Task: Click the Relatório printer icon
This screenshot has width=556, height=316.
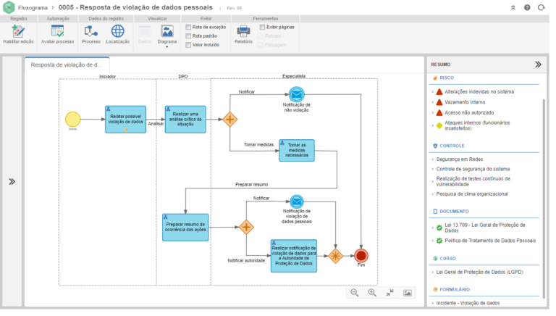Action: pyautogui.click(x=243, y=31)
